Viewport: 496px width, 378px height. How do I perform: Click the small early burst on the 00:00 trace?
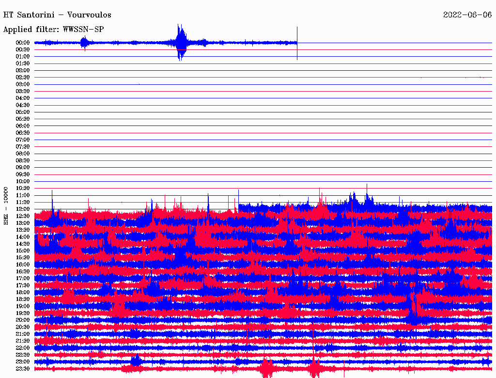coord(84,43)
